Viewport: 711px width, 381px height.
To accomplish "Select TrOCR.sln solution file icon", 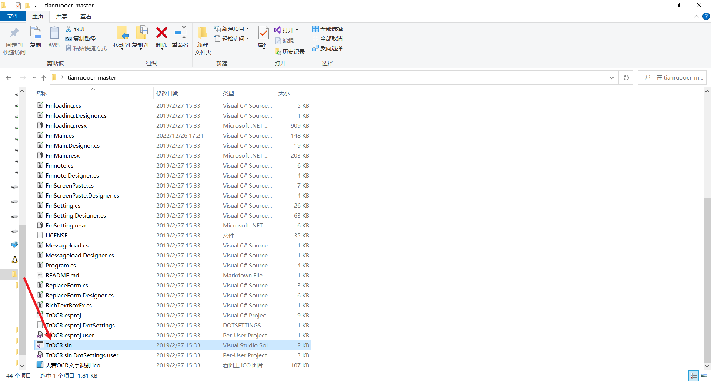I will tap(40, 345).
